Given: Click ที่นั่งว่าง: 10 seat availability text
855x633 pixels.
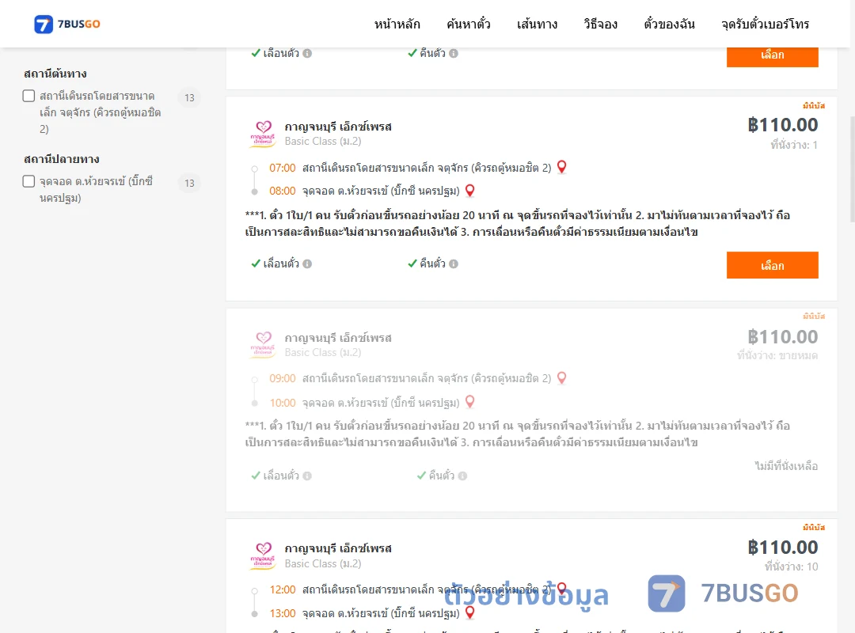Looking at the screenshot, I should click(x=791, y=567).
